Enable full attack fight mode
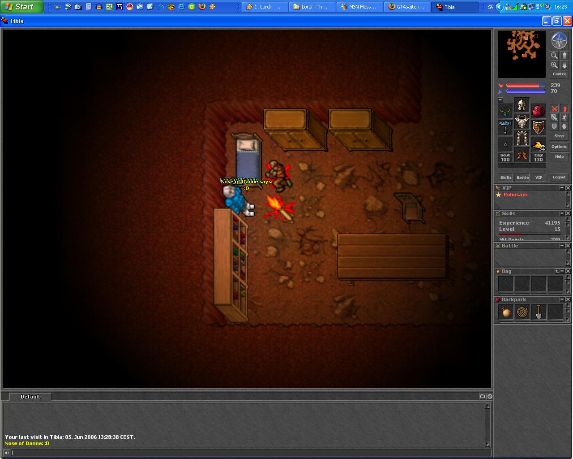573x459 pixels. 554,109
